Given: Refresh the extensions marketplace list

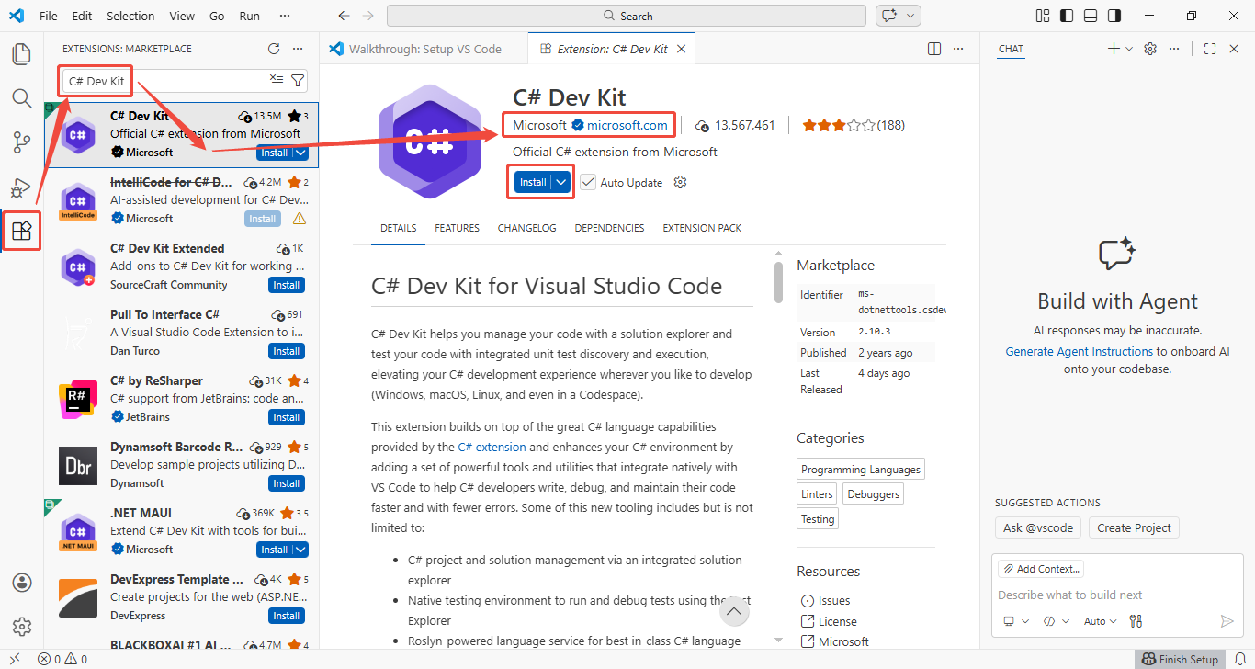Looking at the screenshot, I should (273, 49).
